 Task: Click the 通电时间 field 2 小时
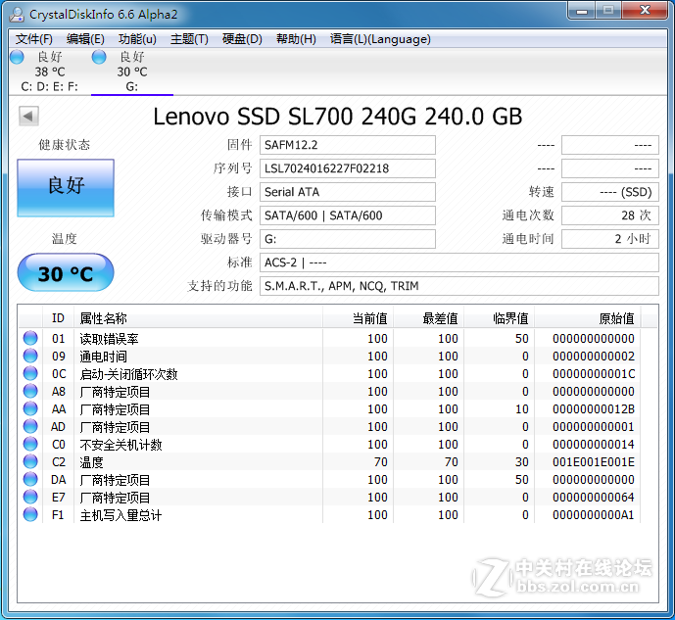(x=610, y=239)
